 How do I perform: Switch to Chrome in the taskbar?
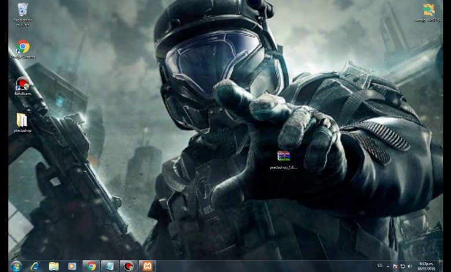point(91,266)
